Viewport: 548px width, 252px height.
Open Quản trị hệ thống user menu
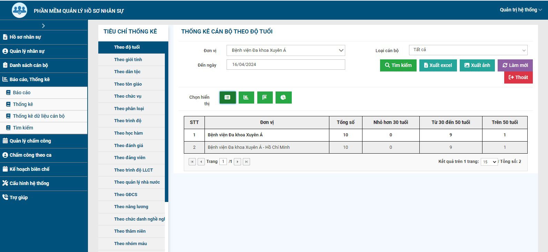[520, 10]
